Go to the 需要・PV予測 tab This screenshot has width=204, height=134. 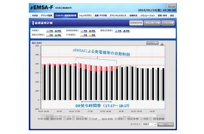pos(101,15)
